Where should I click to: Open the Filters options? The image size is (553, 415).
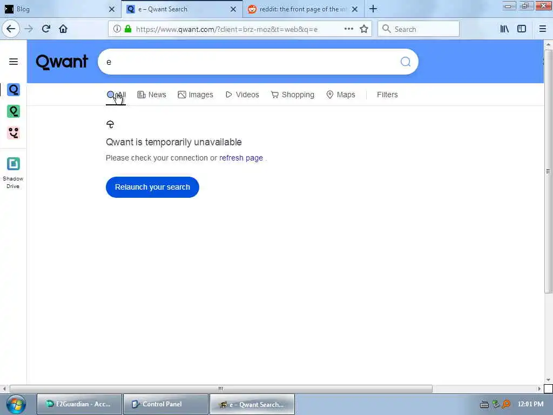387,95
